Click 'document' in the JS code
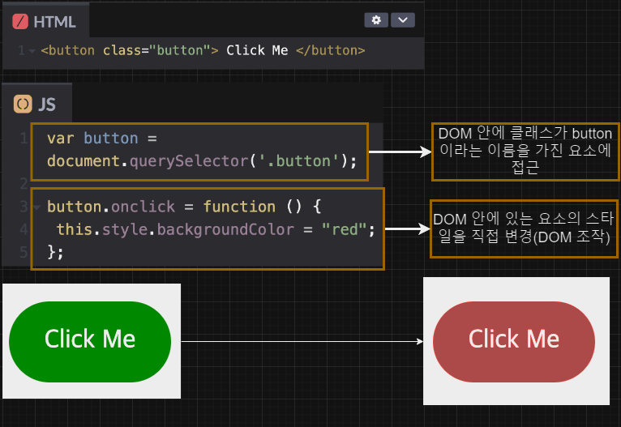The width and height of the screenshot is (621, 427). click(x=84, y=161)
